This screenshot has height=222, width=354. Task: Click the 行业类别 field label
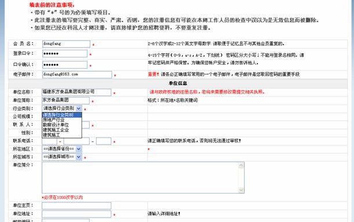tap(23, 109)
